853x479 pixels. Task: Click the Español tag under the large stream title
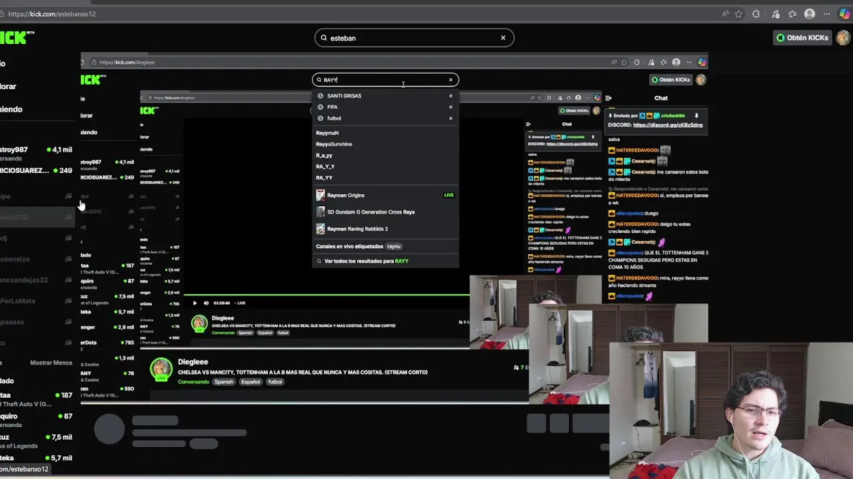point(251,382)
